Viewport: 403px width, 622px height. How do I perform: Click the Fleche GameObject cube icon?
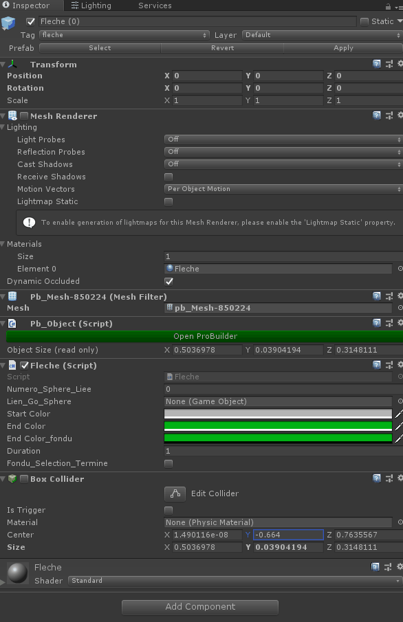(x=9, y=23)
